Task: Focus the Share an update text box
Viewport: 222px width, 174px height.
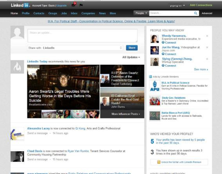Action: click(83, 36)
